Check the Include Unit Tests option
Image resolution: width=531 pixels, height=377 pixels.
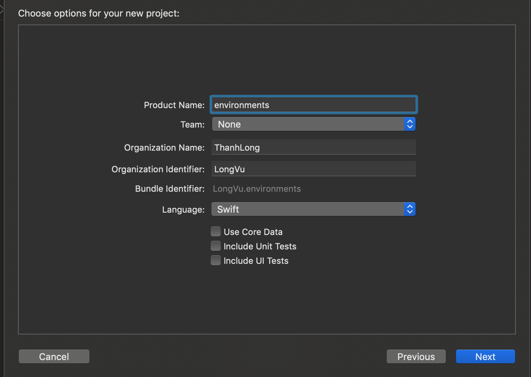coord(216,246)
